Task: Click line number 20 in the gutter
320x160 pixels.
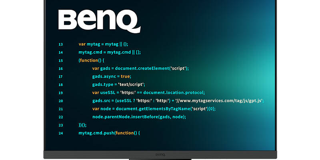Action: [x=61, y=101]
